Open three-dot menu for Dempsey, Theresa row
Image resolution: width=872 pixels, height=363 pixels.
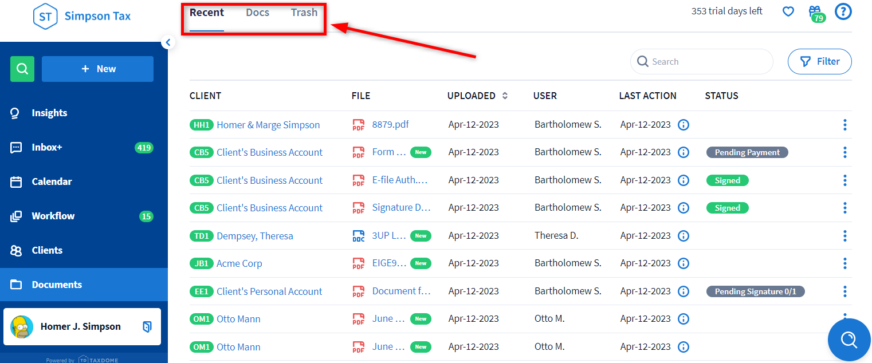point(845,236)
